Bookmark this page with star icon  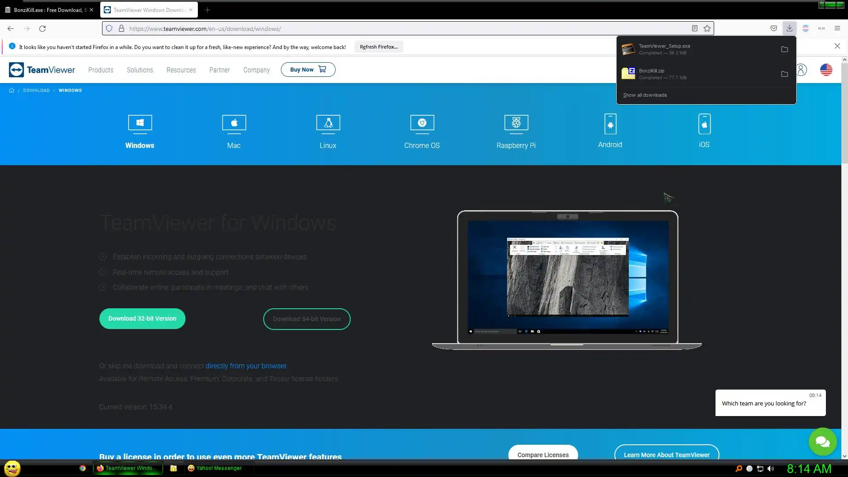click(707, 29)
